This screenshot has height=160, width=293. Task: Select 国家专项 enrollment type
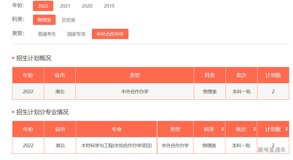(x=76, y=34)
